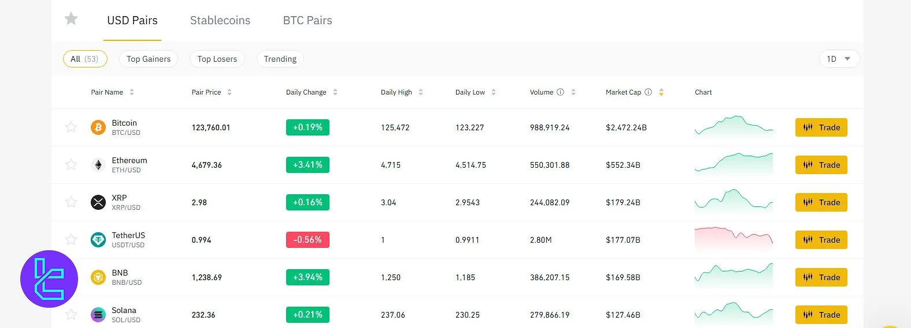Sort by Volume column arrows
The width and height of the screenshot is (911, 328).
[x=573, y=92]
